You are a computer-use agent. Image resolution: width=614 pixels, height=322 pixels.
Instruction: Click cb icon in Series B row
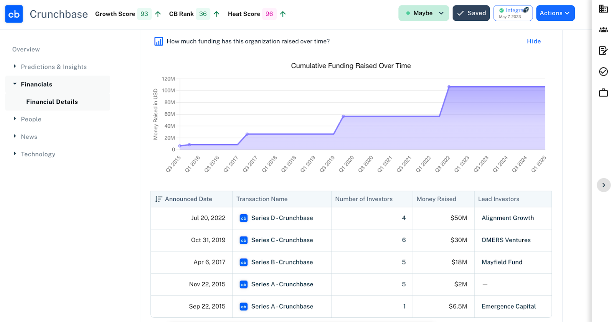243,262
